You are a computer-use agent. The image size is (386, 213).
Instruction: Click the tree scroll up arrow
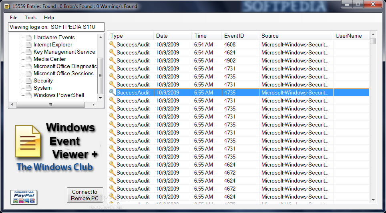[x=100, y=37]
